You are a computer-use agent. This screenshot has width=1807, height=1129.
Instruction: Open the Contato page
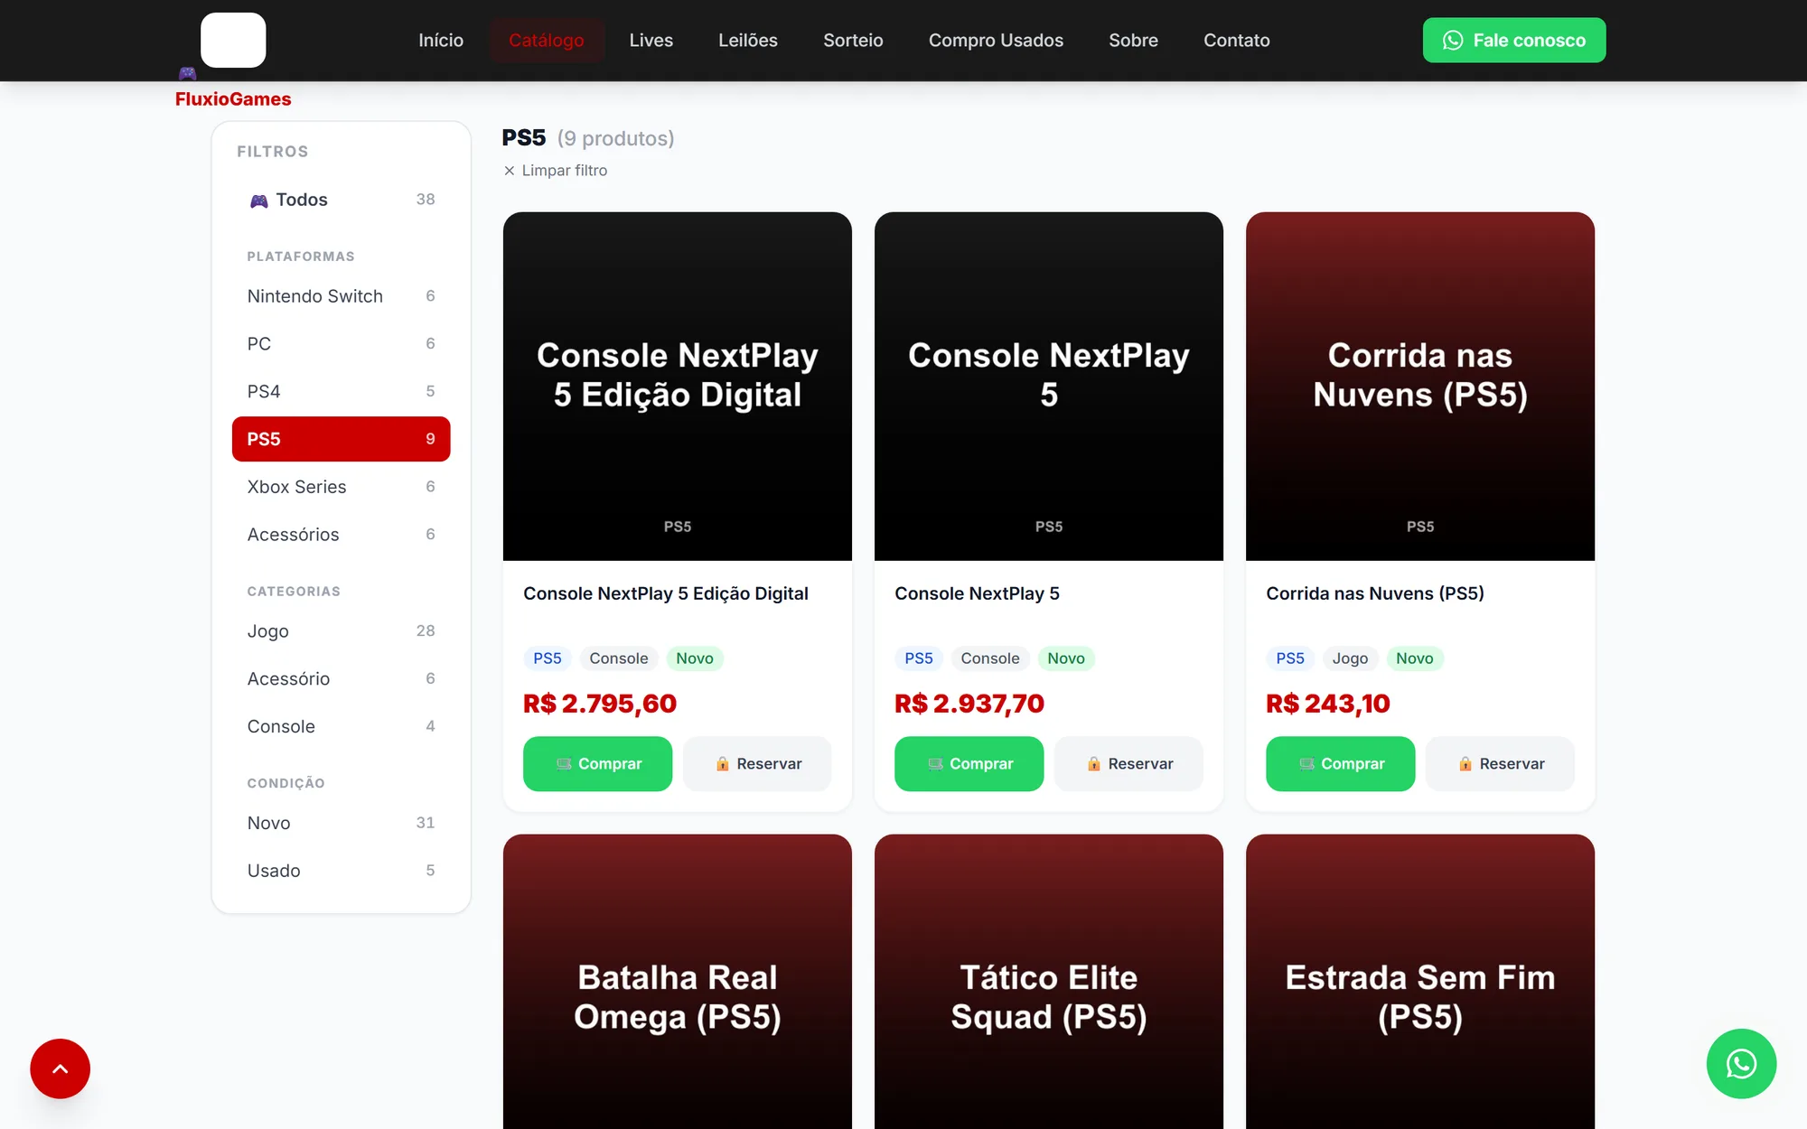coord(1236,40)
